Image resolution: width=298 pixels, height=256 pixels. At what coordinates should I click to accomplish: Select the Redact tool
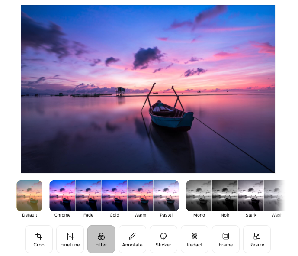(195, 239)
